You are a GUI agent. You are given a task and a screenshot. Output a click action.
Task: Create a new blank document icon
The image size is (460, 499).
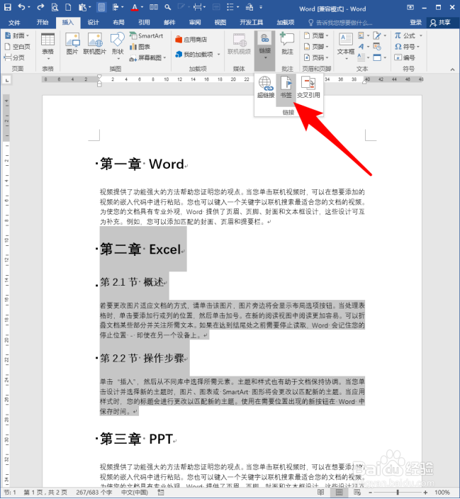[68, 7]
